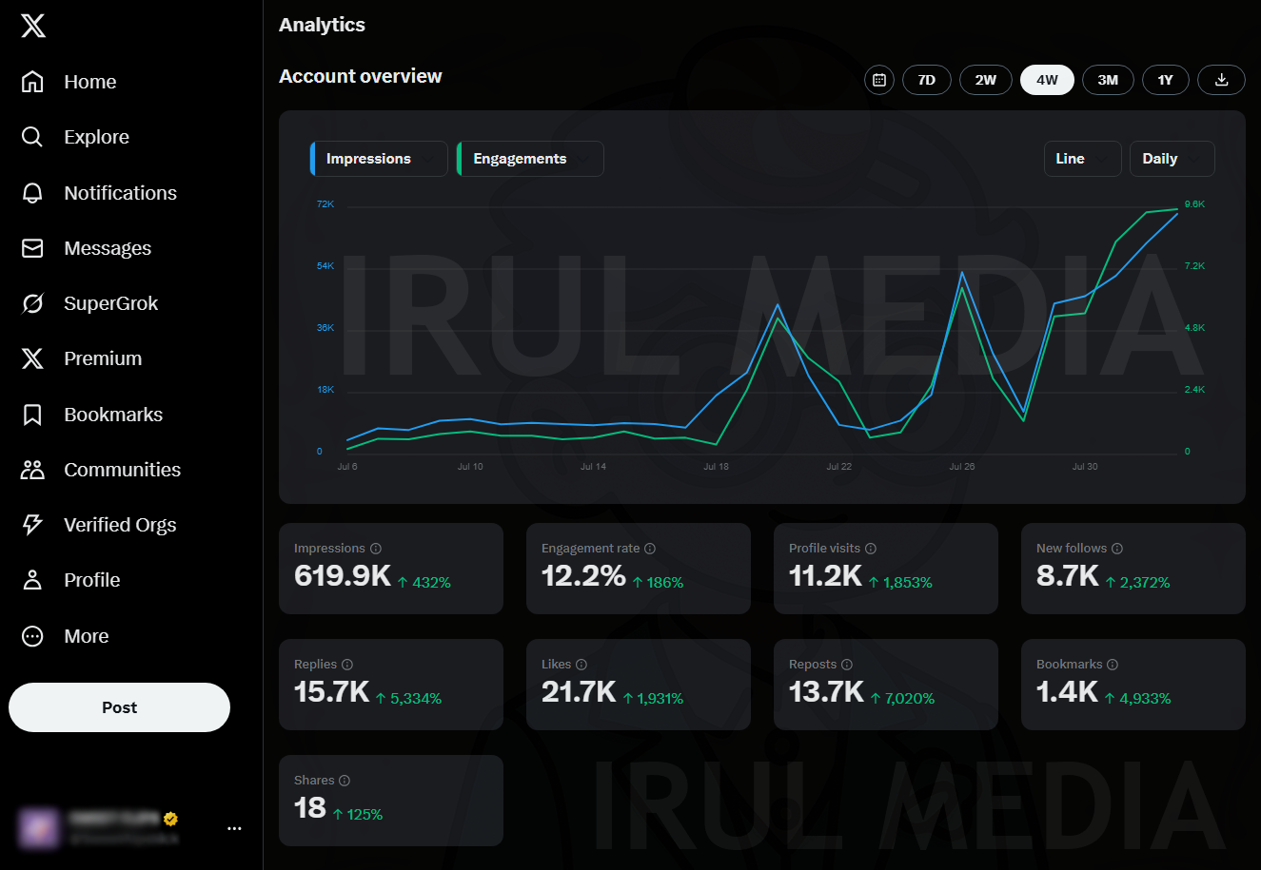
Task: Open Messages envelope icon
Action: tap(32, 248)
